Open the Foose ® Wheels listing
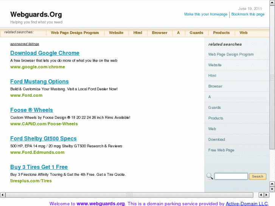Screen dimensions: 275x206 click(31, 110)
